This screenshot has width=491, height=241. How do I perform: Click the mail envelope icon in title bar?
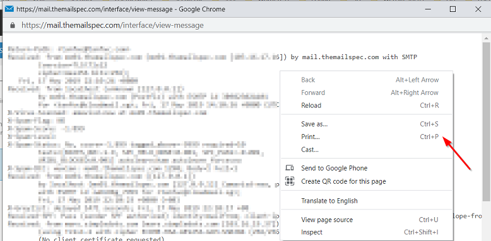pyautogui.click(x=9, y=9)
